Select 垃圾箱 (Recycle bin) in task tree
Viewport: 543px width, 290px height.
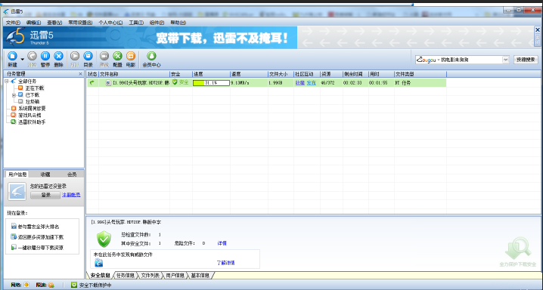[x=33, y=102]
